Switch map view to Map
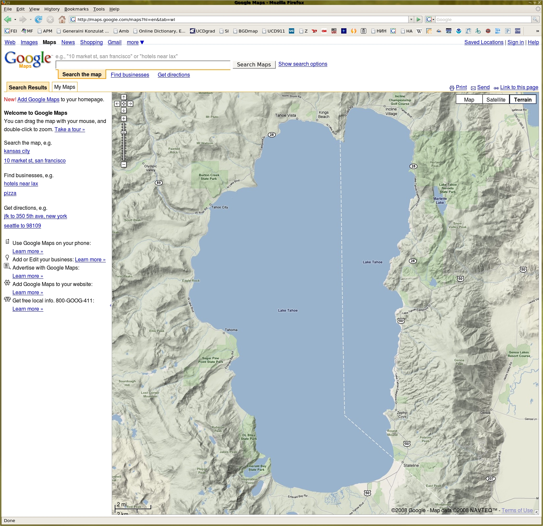Screen dimensions: 543x526 click(469, 100)
